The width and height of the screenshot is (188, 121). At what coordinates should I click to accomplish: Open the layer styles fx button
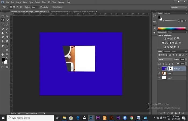[x=165, y=113]
